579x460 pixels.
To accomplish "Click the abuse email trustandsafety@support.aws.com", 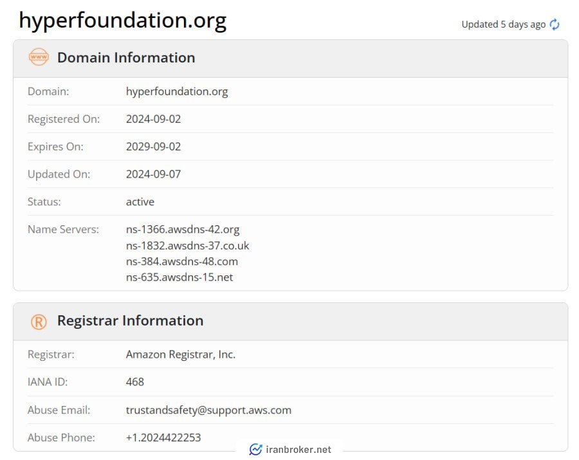I will point(208,410).
